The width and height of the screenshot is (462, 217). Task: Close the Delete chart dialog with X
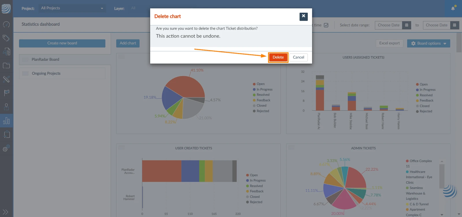[303, 16]
